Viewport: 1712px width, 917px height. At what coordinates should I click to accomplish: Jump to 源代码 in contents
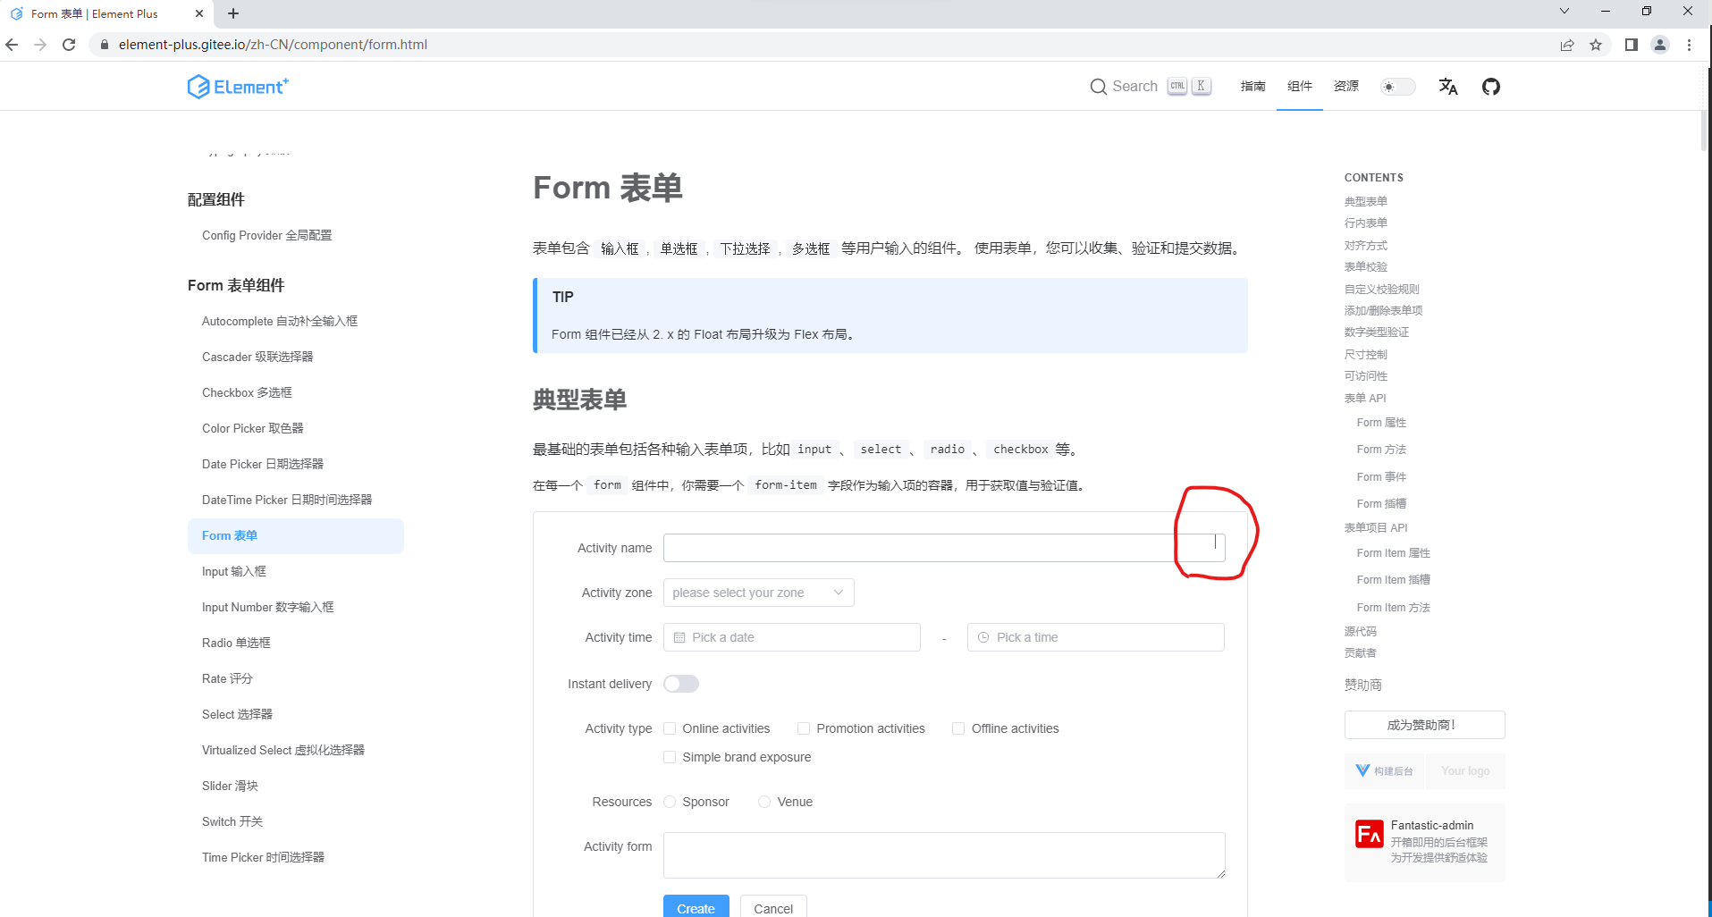1361,632
